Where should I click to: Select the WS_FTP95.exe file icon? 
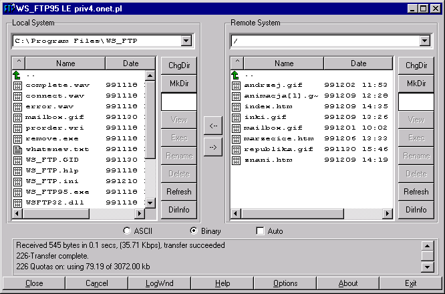click(18, 192)
